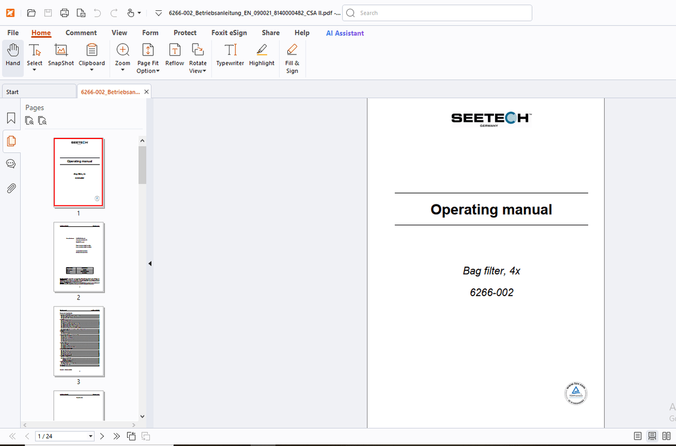Activate the Highlight tool

tap(261, 55)
